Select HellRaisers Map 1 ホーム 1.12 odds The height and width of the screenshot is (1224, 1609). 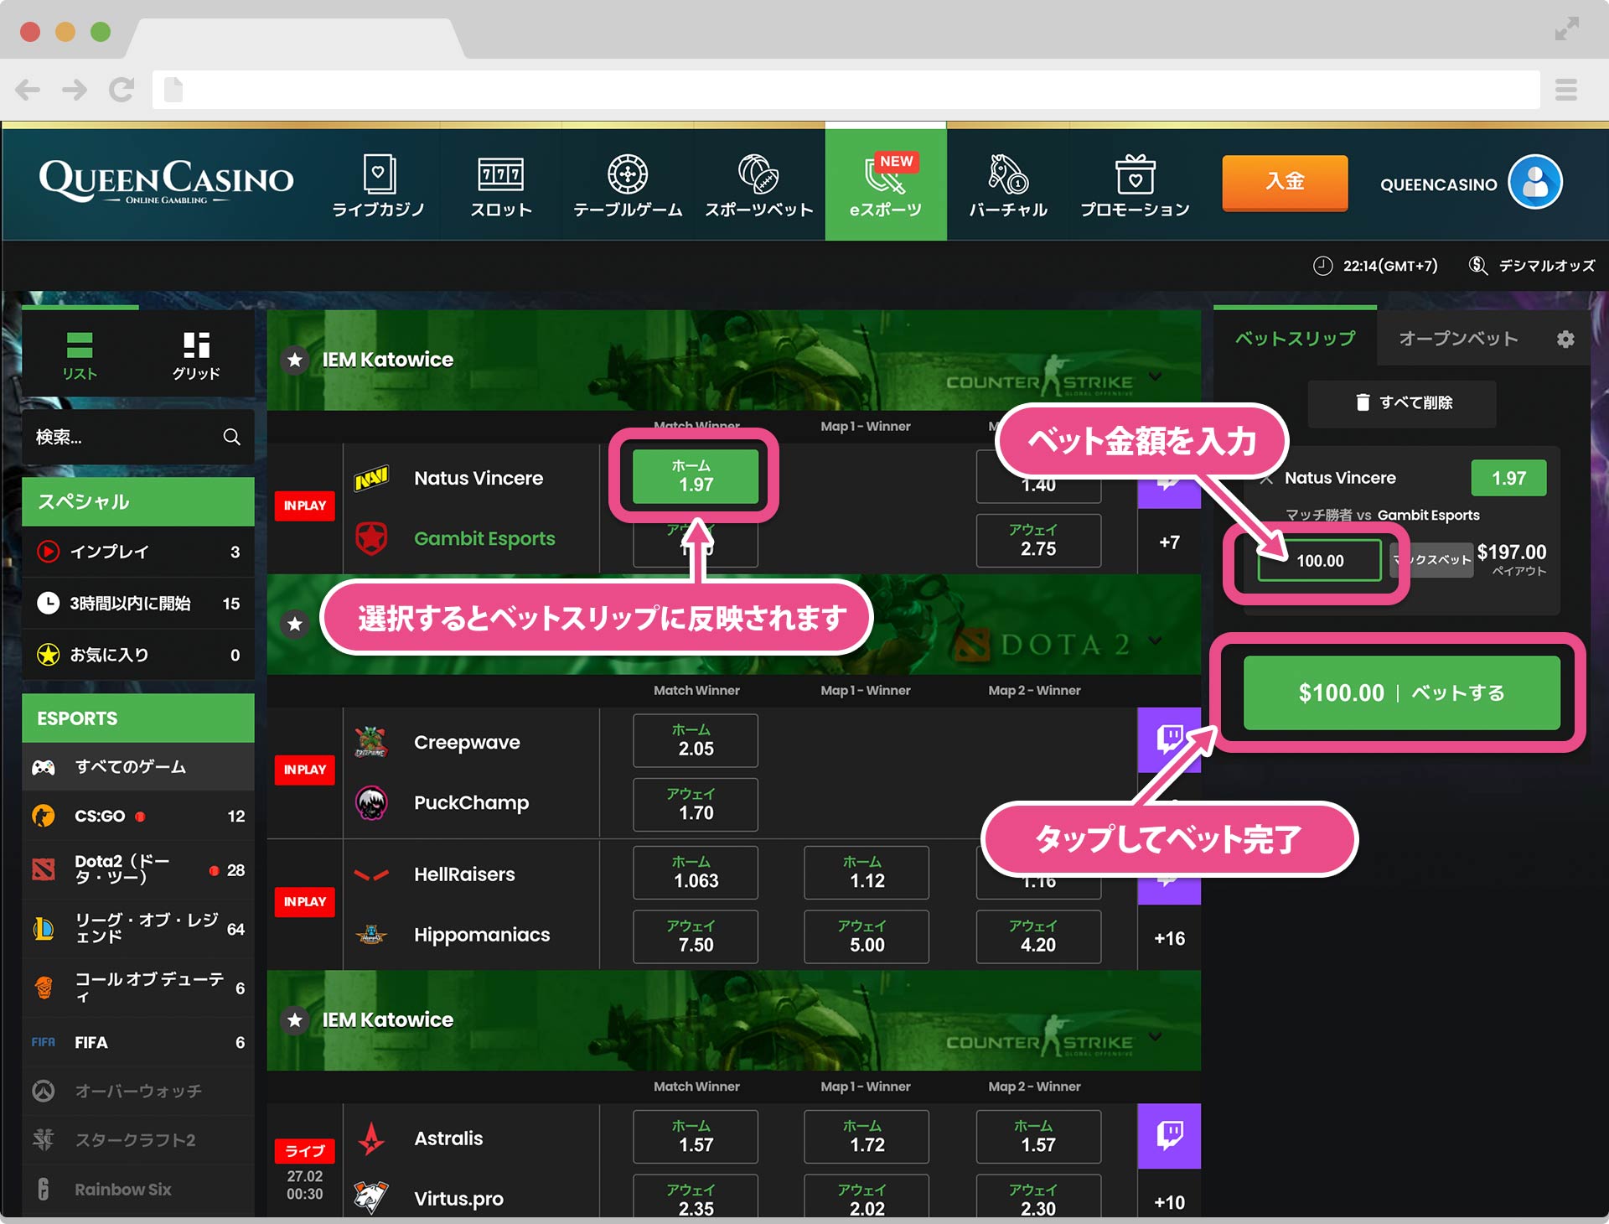click(867, 872)
